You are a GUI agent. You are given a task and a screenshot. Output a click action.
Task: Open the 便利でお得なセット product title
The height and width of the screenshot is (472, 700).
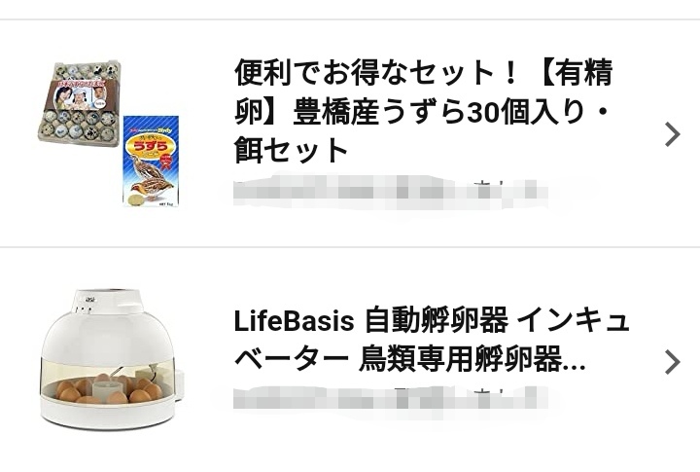pyautogui.click(x=423, y=111)
